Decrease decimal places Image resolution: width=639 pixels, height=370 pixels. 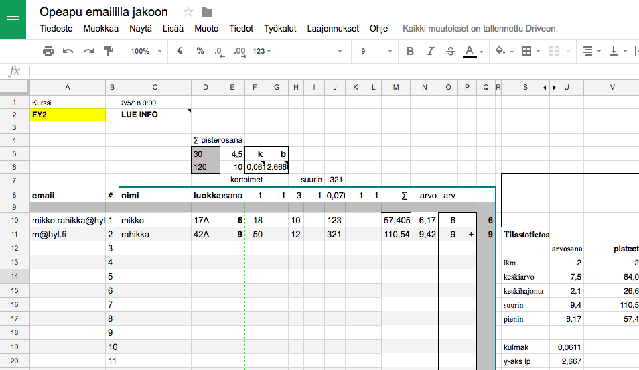click(219, 52)
